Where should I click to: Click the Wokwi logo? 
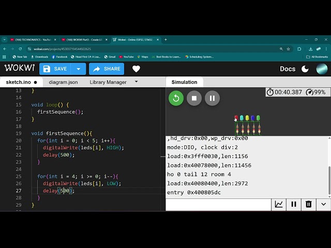[20, 68]
